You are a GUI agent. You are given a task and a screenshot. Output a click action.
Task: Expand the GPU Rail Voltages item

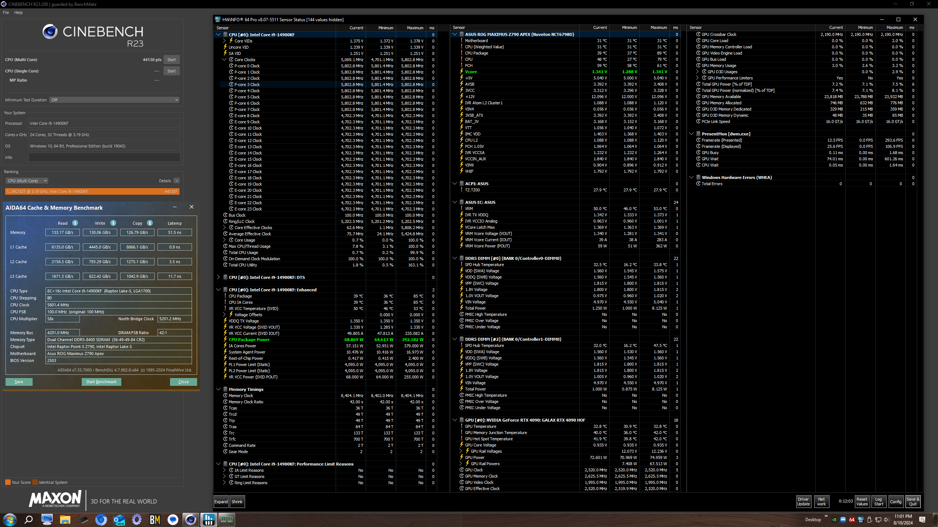pyautogui.click(x=461, y=451)
